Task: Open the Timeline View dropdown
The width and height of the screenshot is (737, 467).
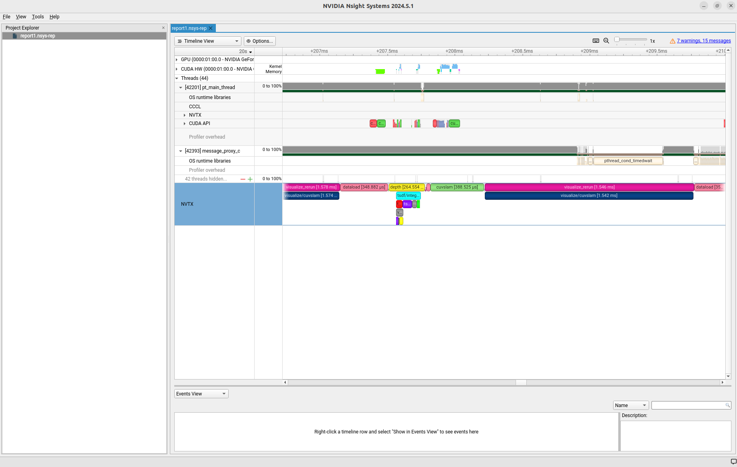Action: click(208, 41)
